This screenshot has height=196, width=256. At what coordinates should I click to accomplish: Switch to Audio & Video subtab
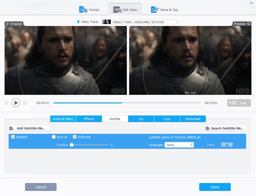coord(63,119)
